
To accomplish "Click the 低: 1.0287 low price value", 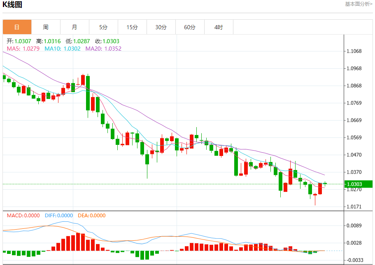I will (x=78, y=41).
